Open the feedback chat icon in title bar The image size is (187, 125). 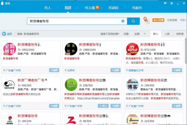coord(165,3)
